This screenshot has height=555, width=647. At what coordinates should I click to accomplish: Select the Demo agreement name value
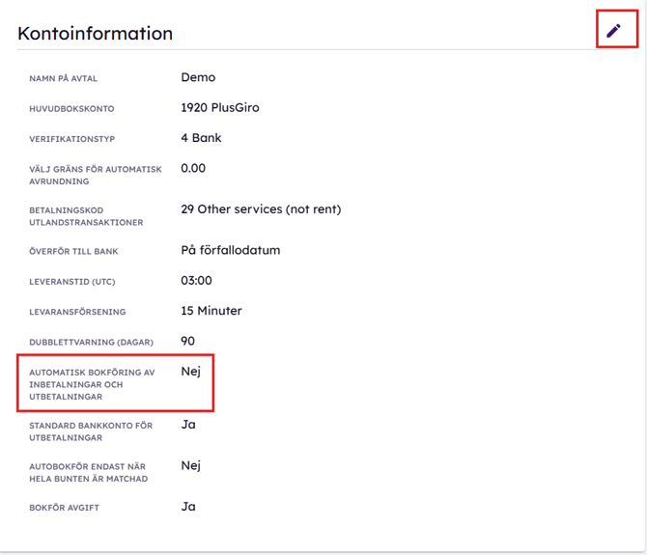198,77
